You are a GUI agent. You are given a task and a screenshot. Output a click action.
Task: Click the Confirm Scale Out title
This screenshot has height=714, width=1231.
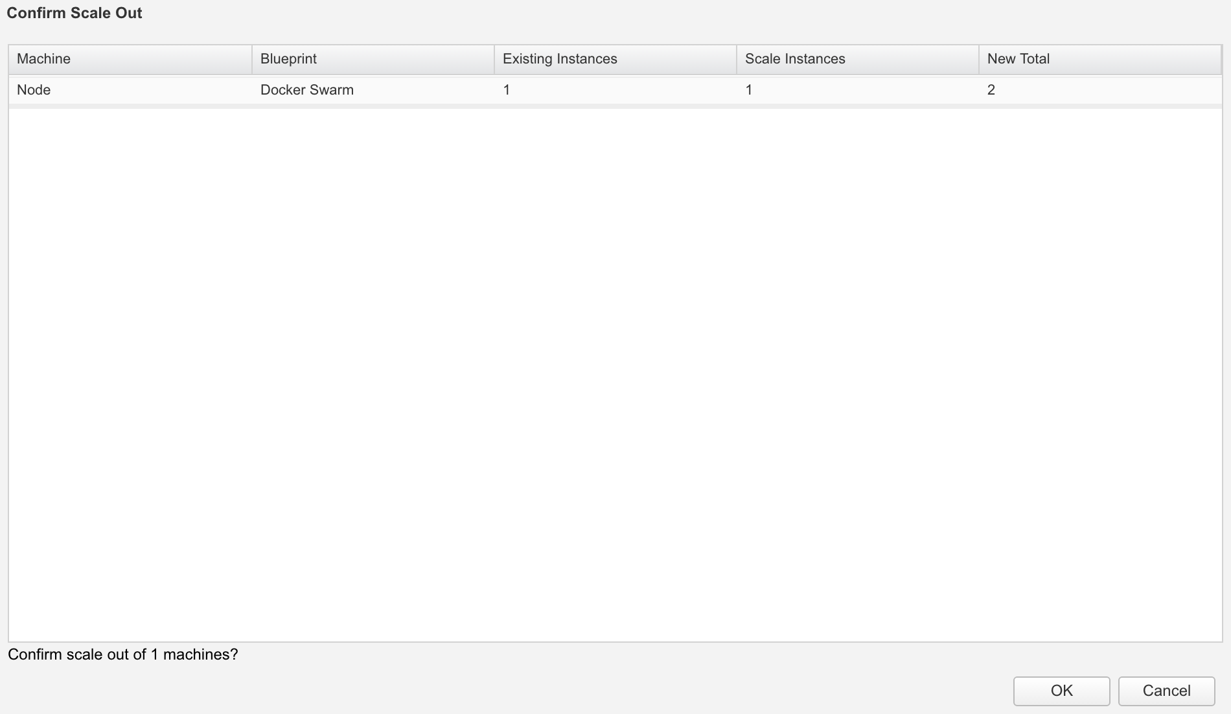point(75,13)
